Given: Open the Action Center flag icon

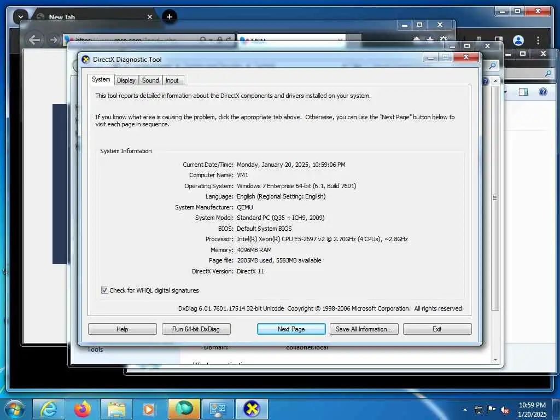Looking at the screenshot, I should click(492, 410).
